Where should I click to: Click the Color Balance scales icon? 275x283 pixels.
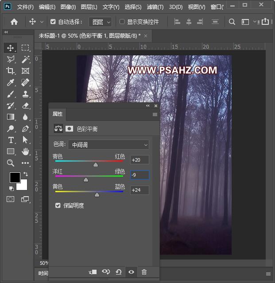[58, 128]
